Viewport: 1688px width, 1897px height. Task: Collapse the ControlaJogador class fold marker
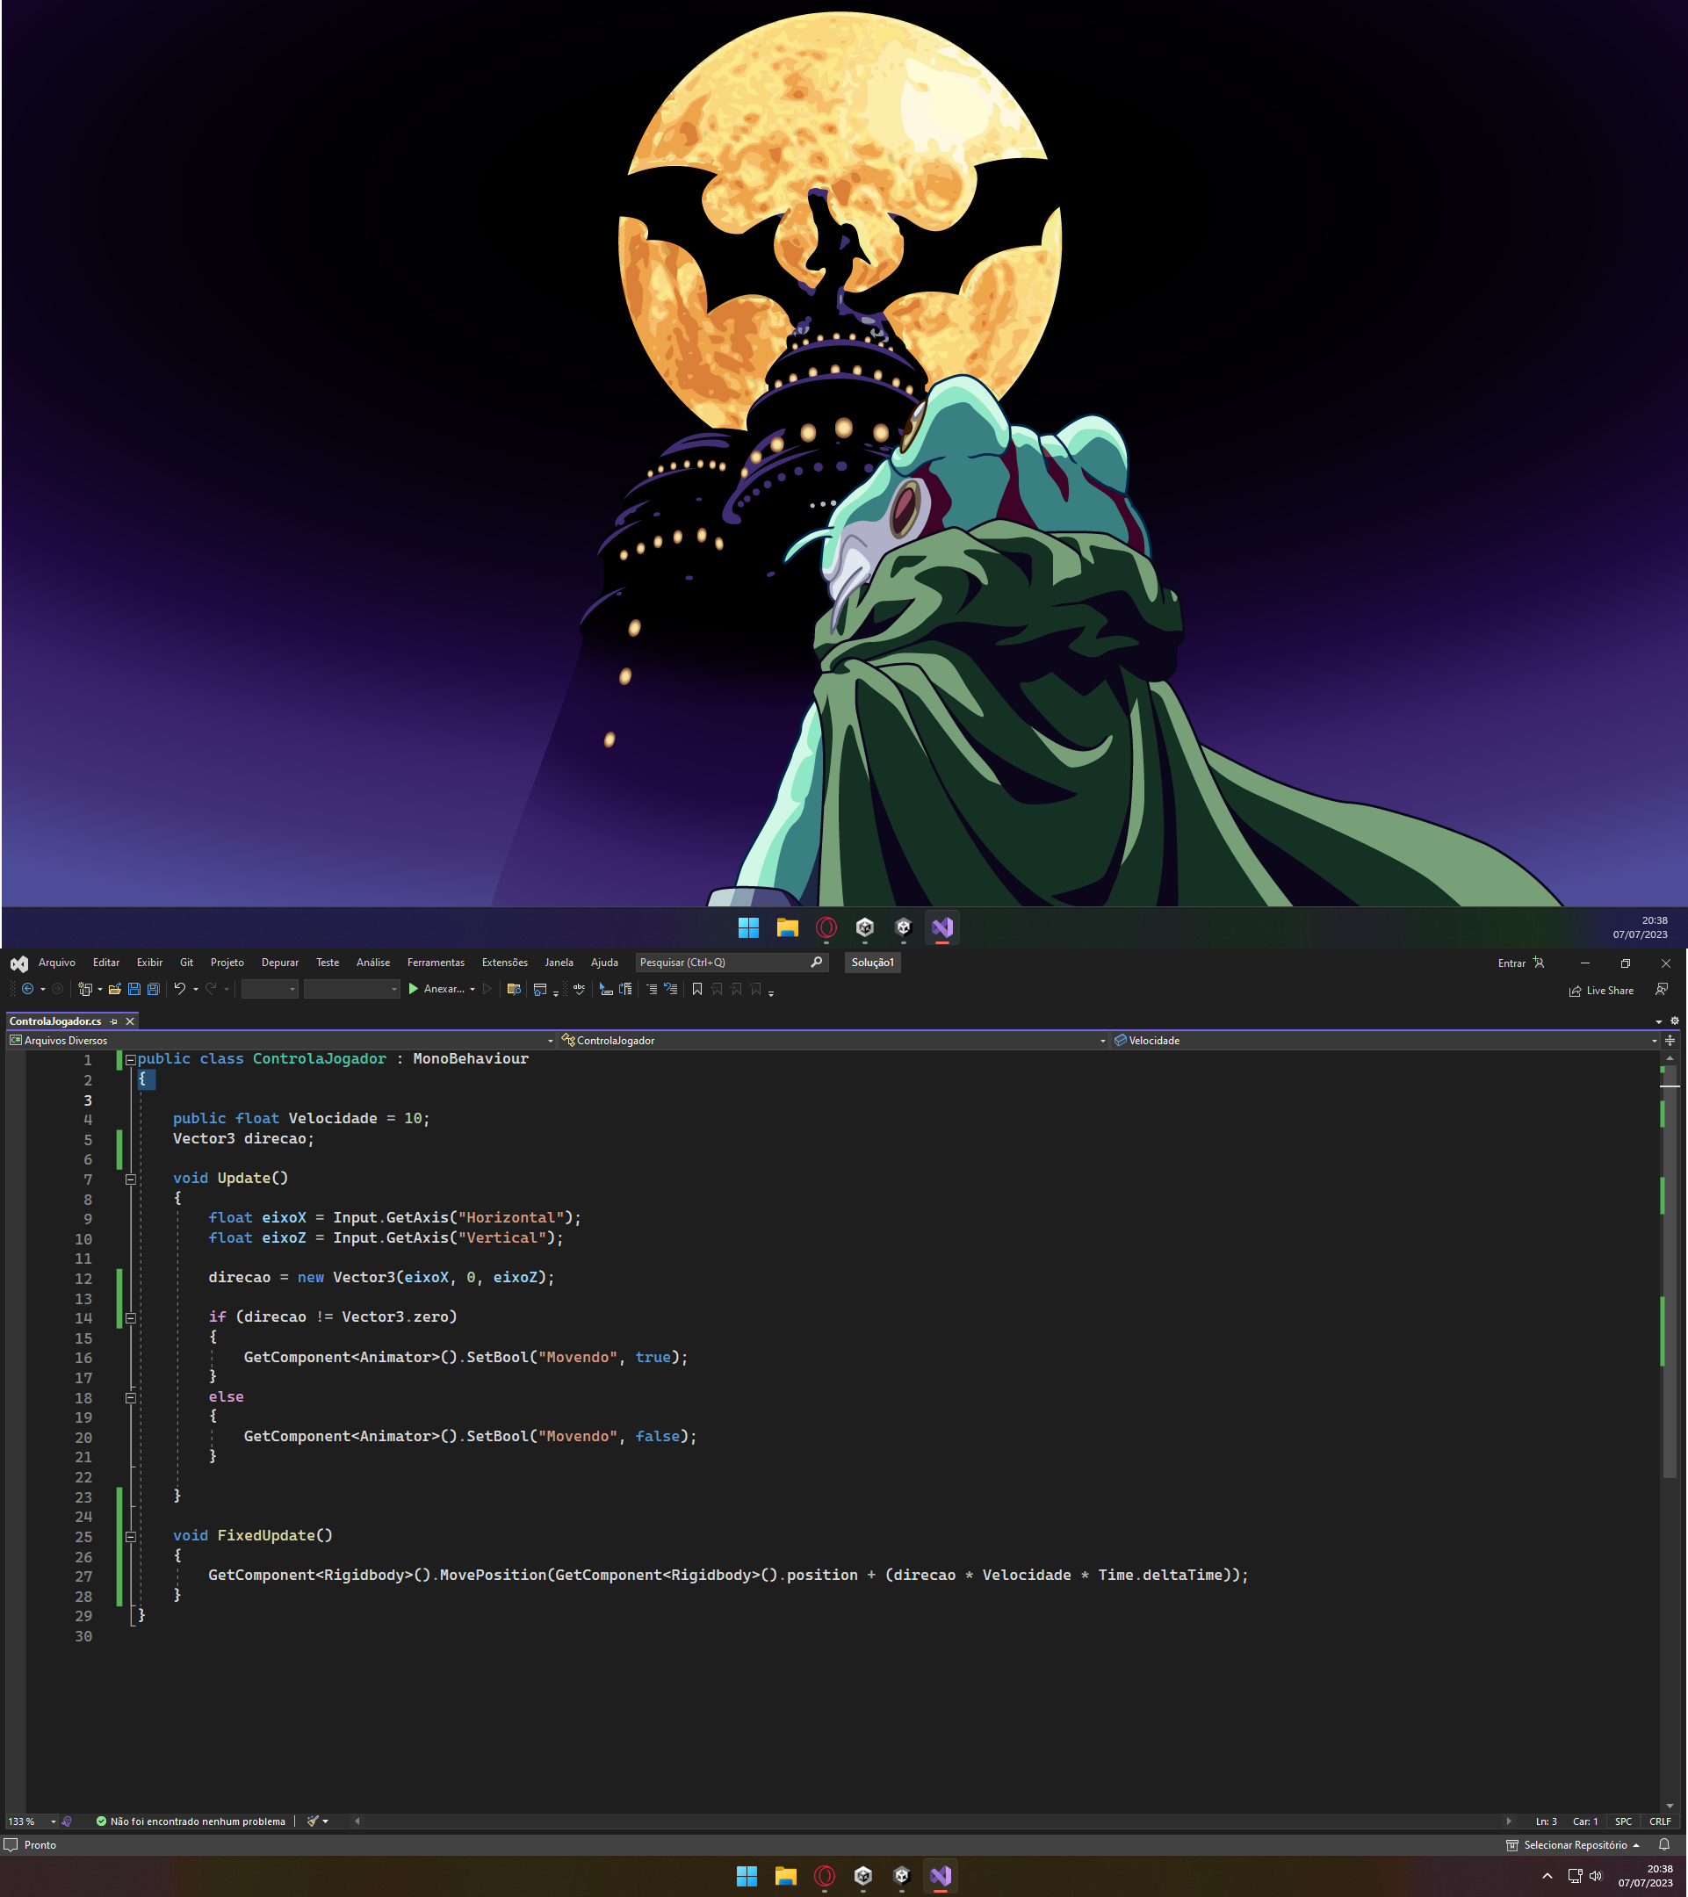(x=131, y=1060)
